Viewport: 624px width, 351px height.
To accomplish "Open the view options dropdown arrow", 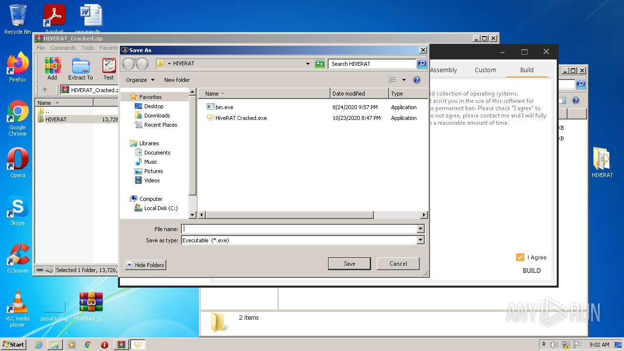I will click(x=404, y=80).
